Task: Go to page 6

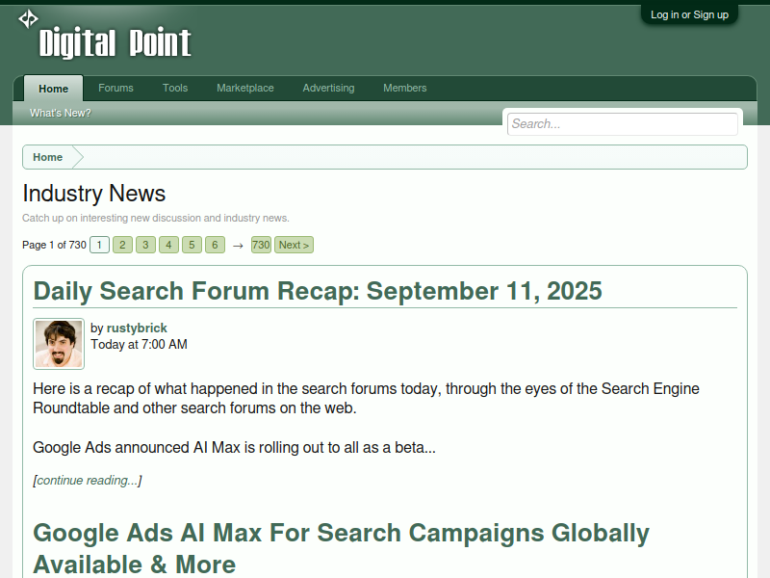Action: [x=215, y=245]
